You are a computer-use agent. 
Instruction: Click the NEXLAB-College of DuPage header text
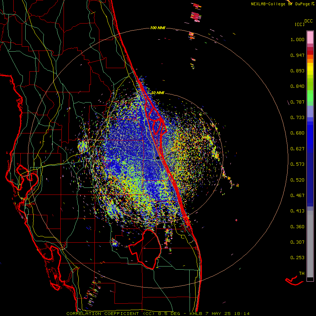pyautogui.click(x=283, y=4)
